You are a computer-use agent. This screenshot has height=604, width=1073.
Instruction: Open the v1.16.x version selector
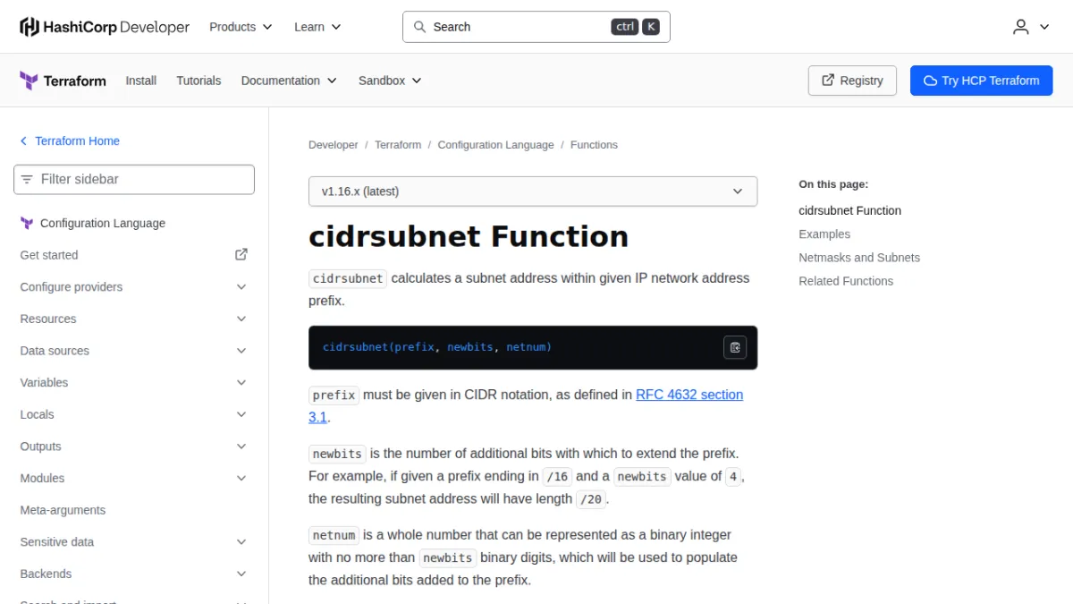point(533,191)
